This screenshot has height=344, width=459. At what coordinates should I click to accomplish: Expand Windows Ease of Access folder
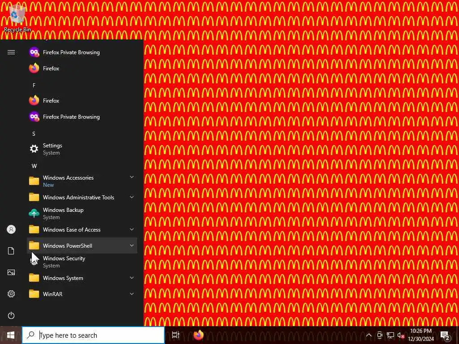coord(82,230)
